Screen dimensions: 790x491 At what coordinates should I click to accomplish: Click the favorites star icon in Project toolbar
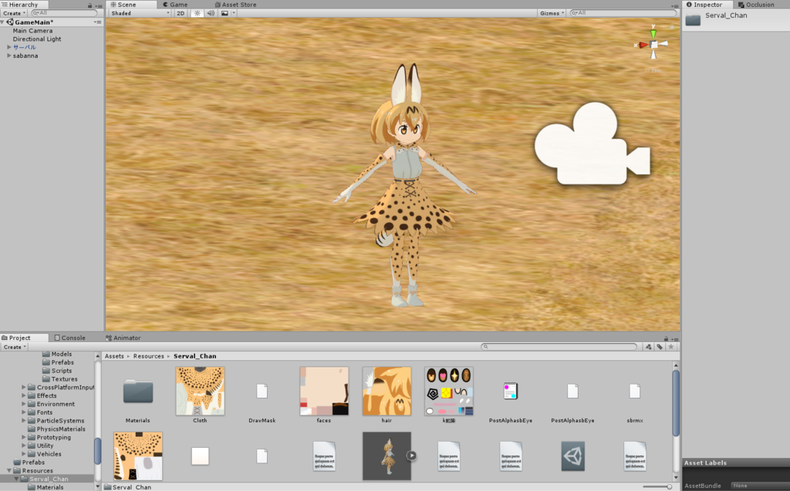coord(670,346)
